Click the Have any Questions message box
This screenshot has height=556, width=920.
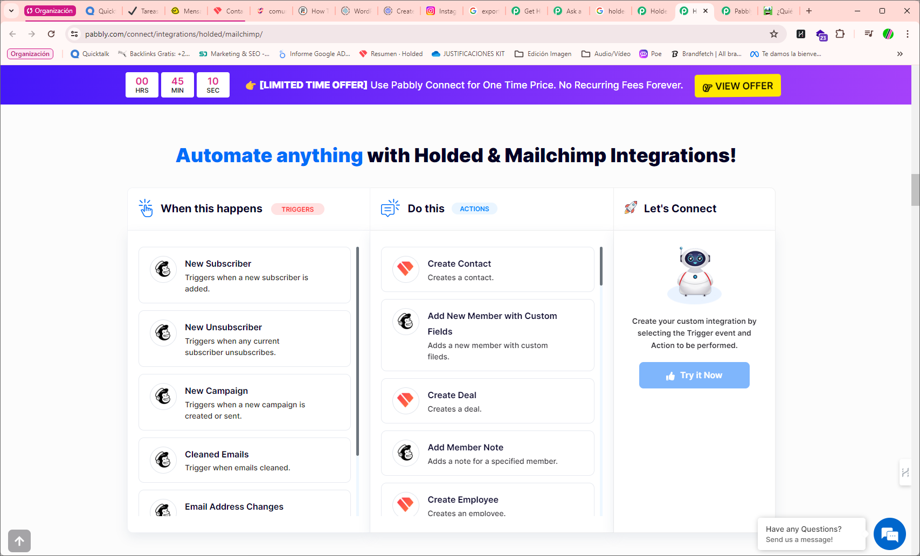click(811, 534)
